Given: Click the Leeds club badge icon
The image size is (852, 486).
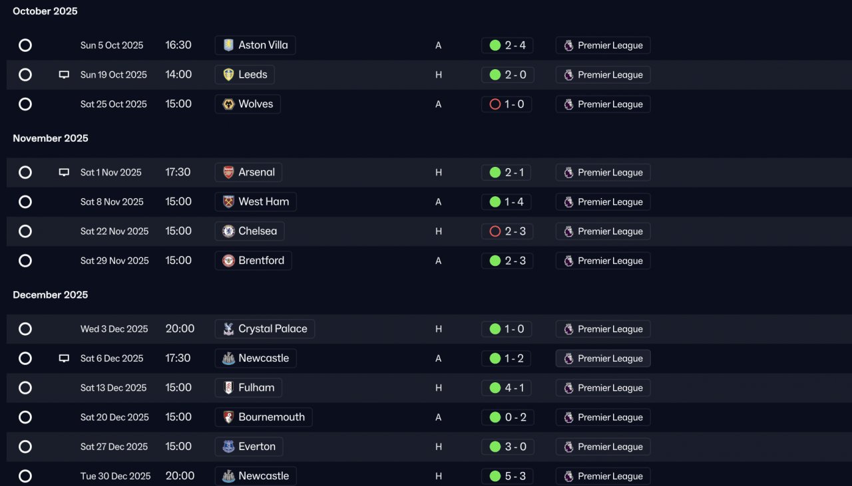Looking at the screenshot, I should [x=229, y=74].
